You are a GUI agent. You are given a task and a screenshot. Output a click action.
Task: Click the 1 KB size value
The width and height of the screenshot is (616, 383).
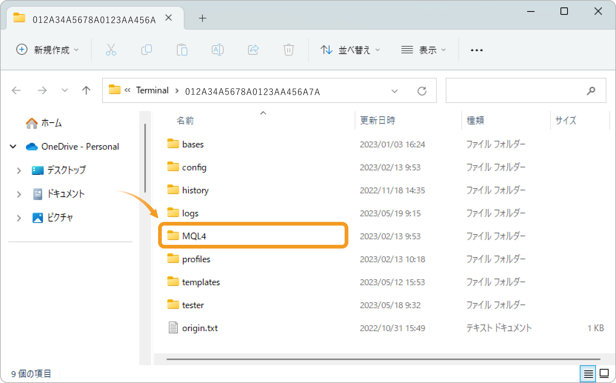pos(596,328)
